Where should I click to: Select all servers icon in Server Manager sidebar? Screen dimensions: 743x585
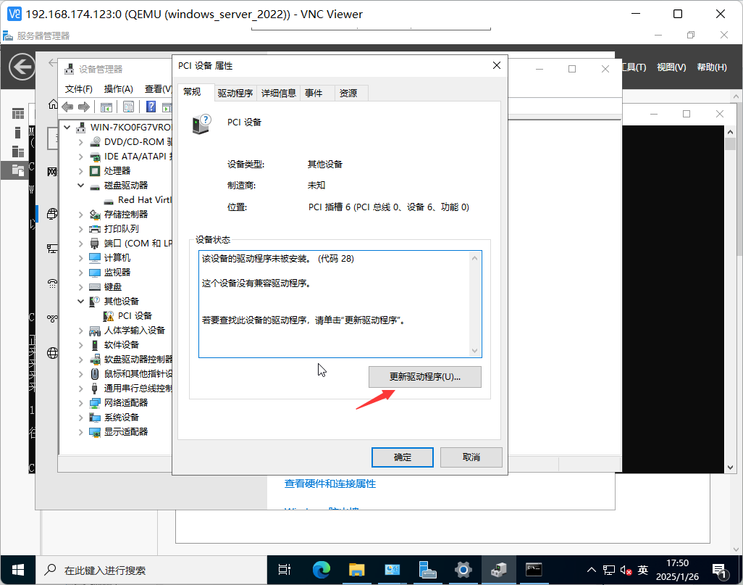pos(18,152)
